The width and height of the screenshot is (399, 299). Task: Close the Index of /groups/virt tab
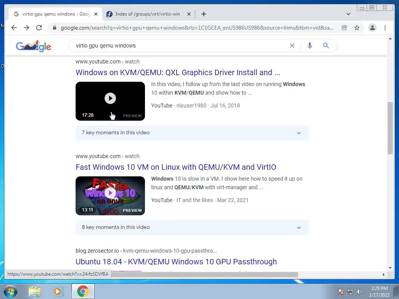point(189,14)
